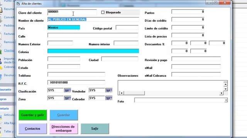The image size is (247, 138).
Task: Click the Nombre de cliente field
Action: pyautogui.click(x=93, y=20)
